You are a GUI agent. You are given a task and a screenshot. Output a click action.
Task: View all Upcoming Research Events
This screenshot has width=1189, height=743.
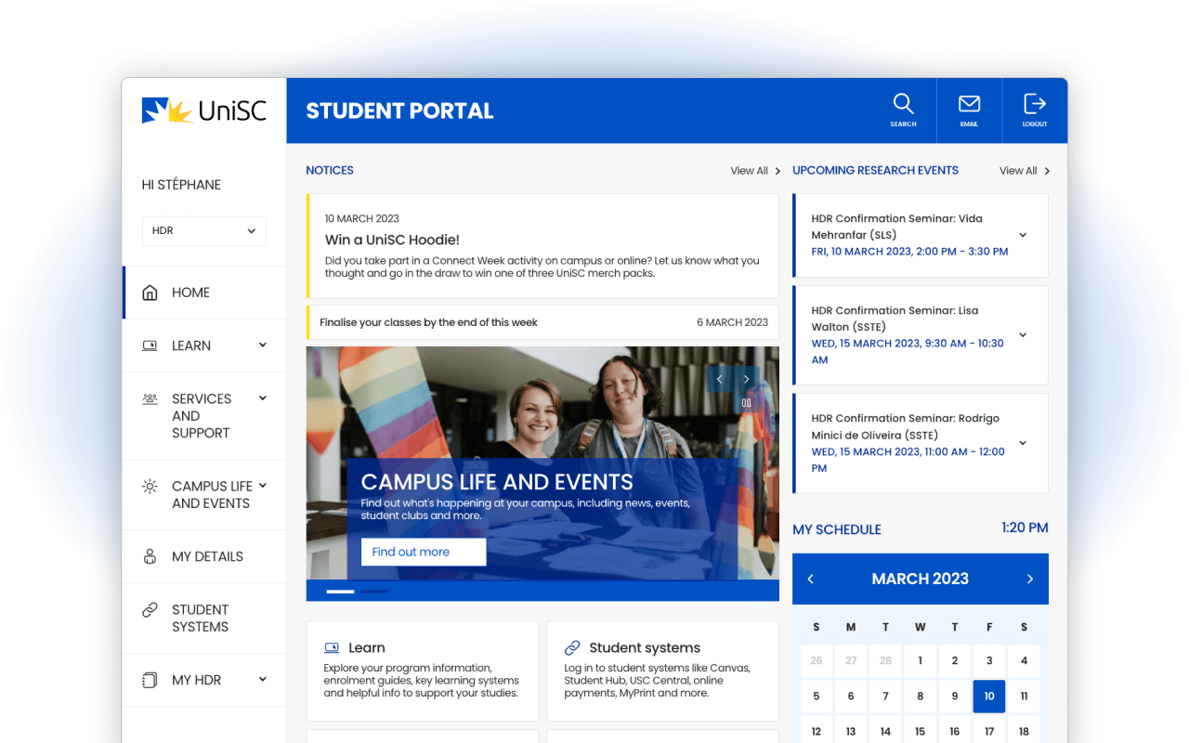pos(1025,171)
